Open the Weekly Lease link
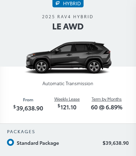Screen dimensions: 136x156 point(67,99)
